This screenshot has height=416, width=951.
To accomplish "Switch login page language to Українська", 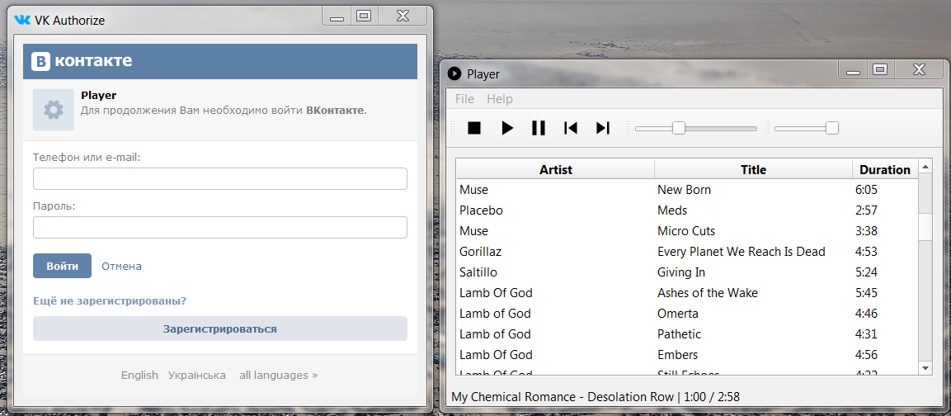I will tap(197, 376).
